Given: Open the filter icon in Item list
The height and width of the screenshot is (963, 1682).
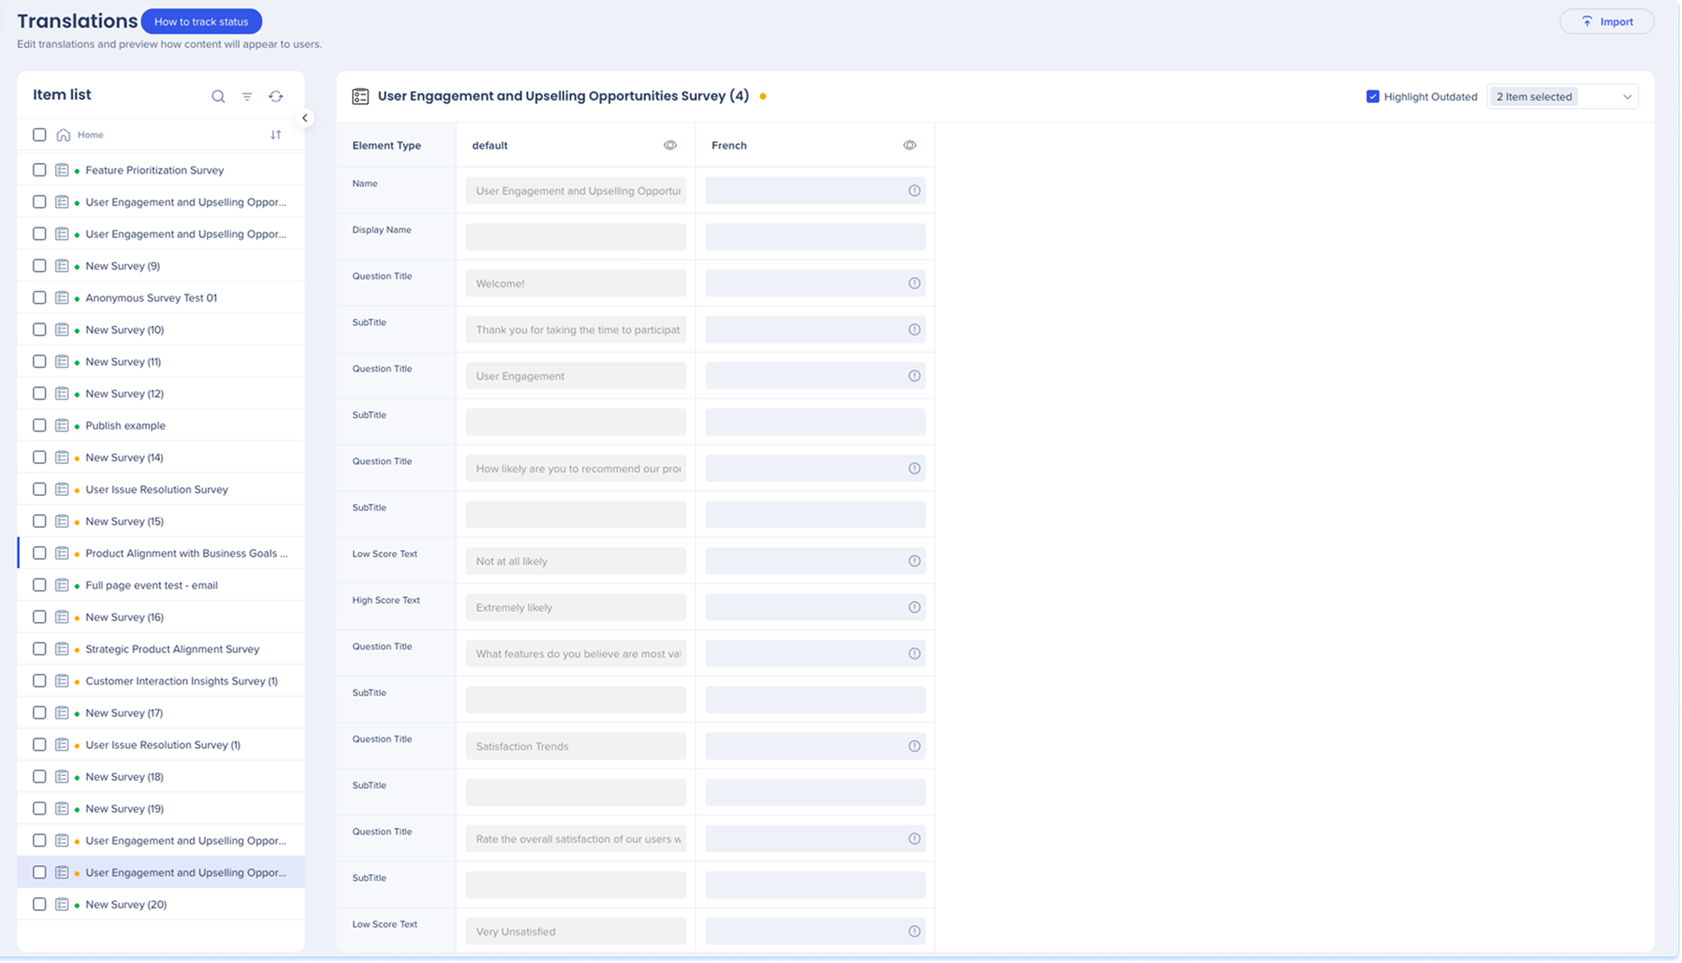Looking at the screenshot, I should coord(247,96).
